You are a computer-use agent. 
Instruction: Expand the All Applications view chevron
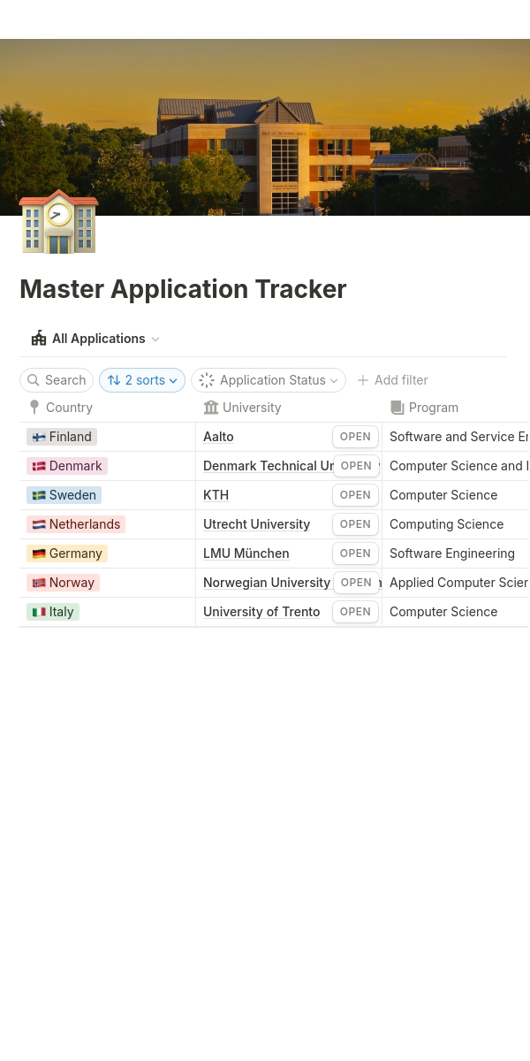coord(155,340)
